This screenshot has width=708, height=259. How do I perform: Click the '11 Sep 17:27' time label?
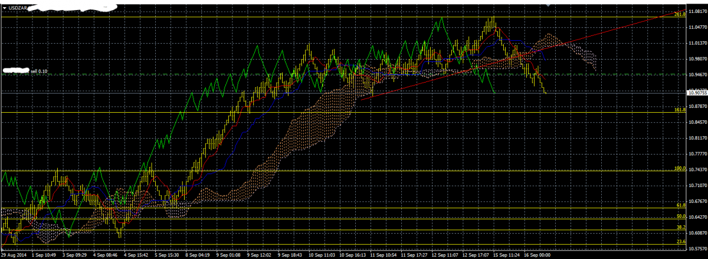(414, 255)
